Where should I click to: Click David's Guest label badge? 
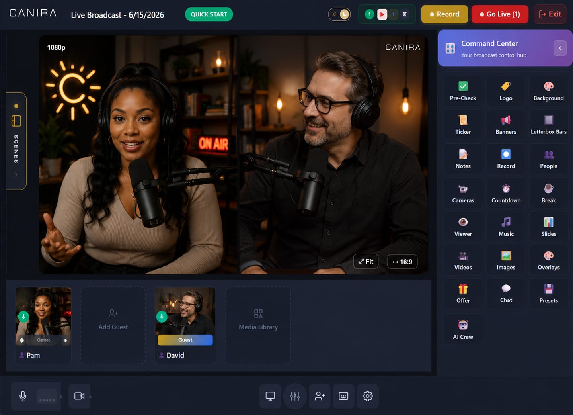[x=185, y=340]
